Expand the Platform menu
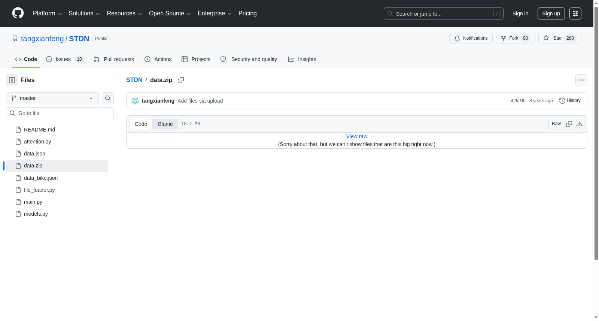Viewport: 599px width, 321px height. [x=48, y=13]
